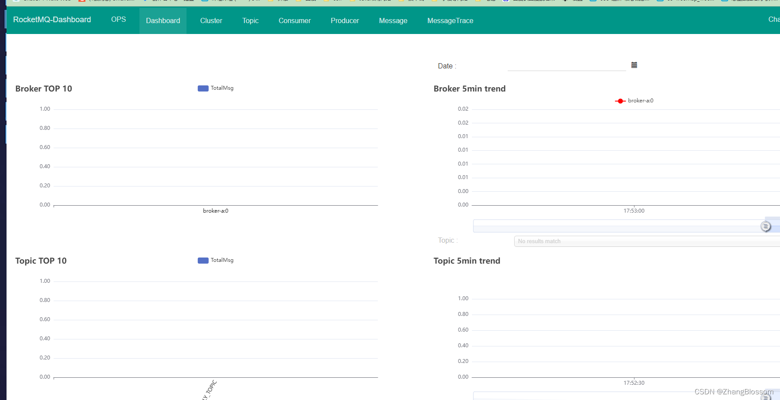Switch to the Producer tab
Viewport: 780px width, 400px height.
345,20
